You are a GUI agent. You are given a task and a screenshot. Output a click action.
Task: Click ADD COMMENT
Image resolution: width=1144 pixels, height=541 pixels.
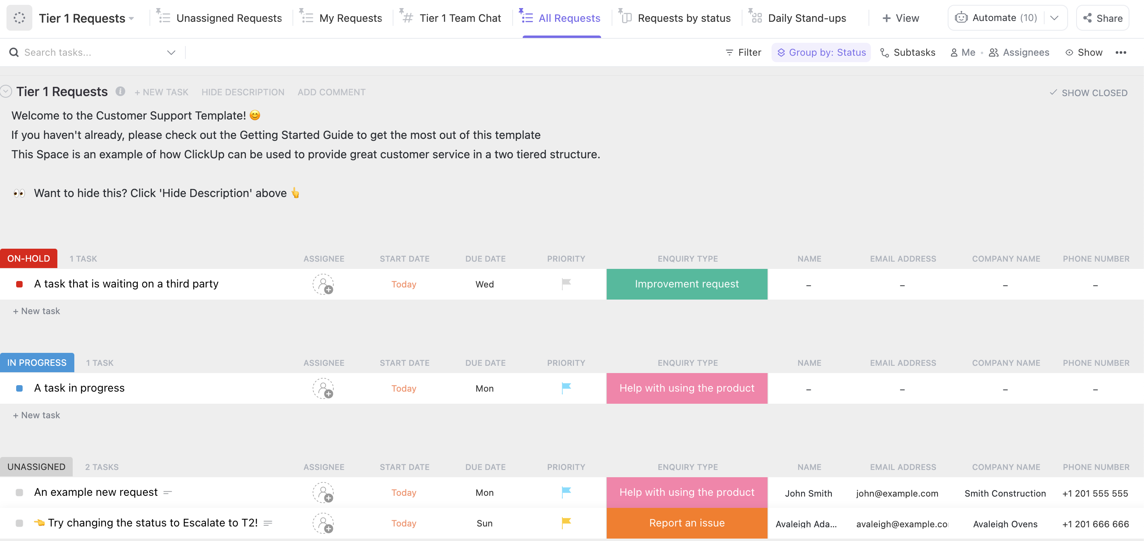click(x=331, y=92)
